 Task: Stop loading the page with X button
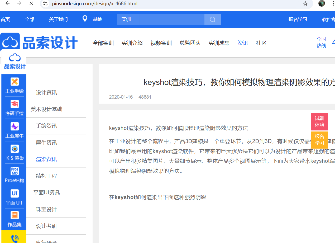point(31,3)
